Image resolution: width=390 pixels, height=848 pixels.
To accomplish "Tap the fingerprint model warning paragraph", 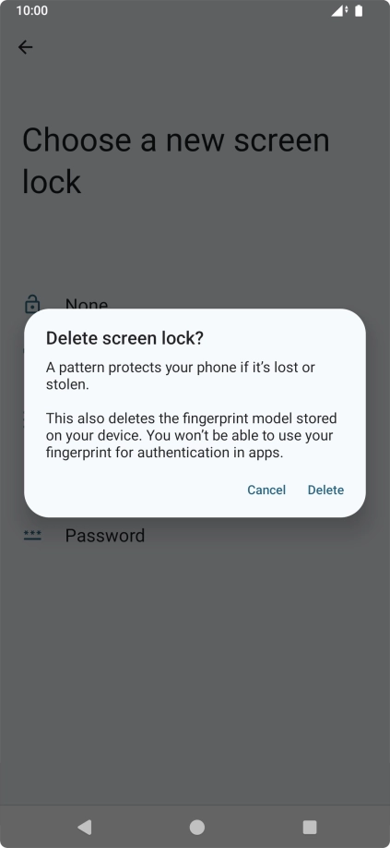I will click(192, 435).
